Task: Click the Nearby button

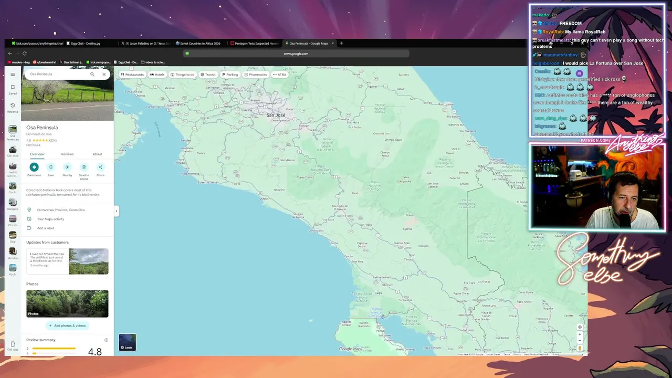Action: click(x=67, y=170)
